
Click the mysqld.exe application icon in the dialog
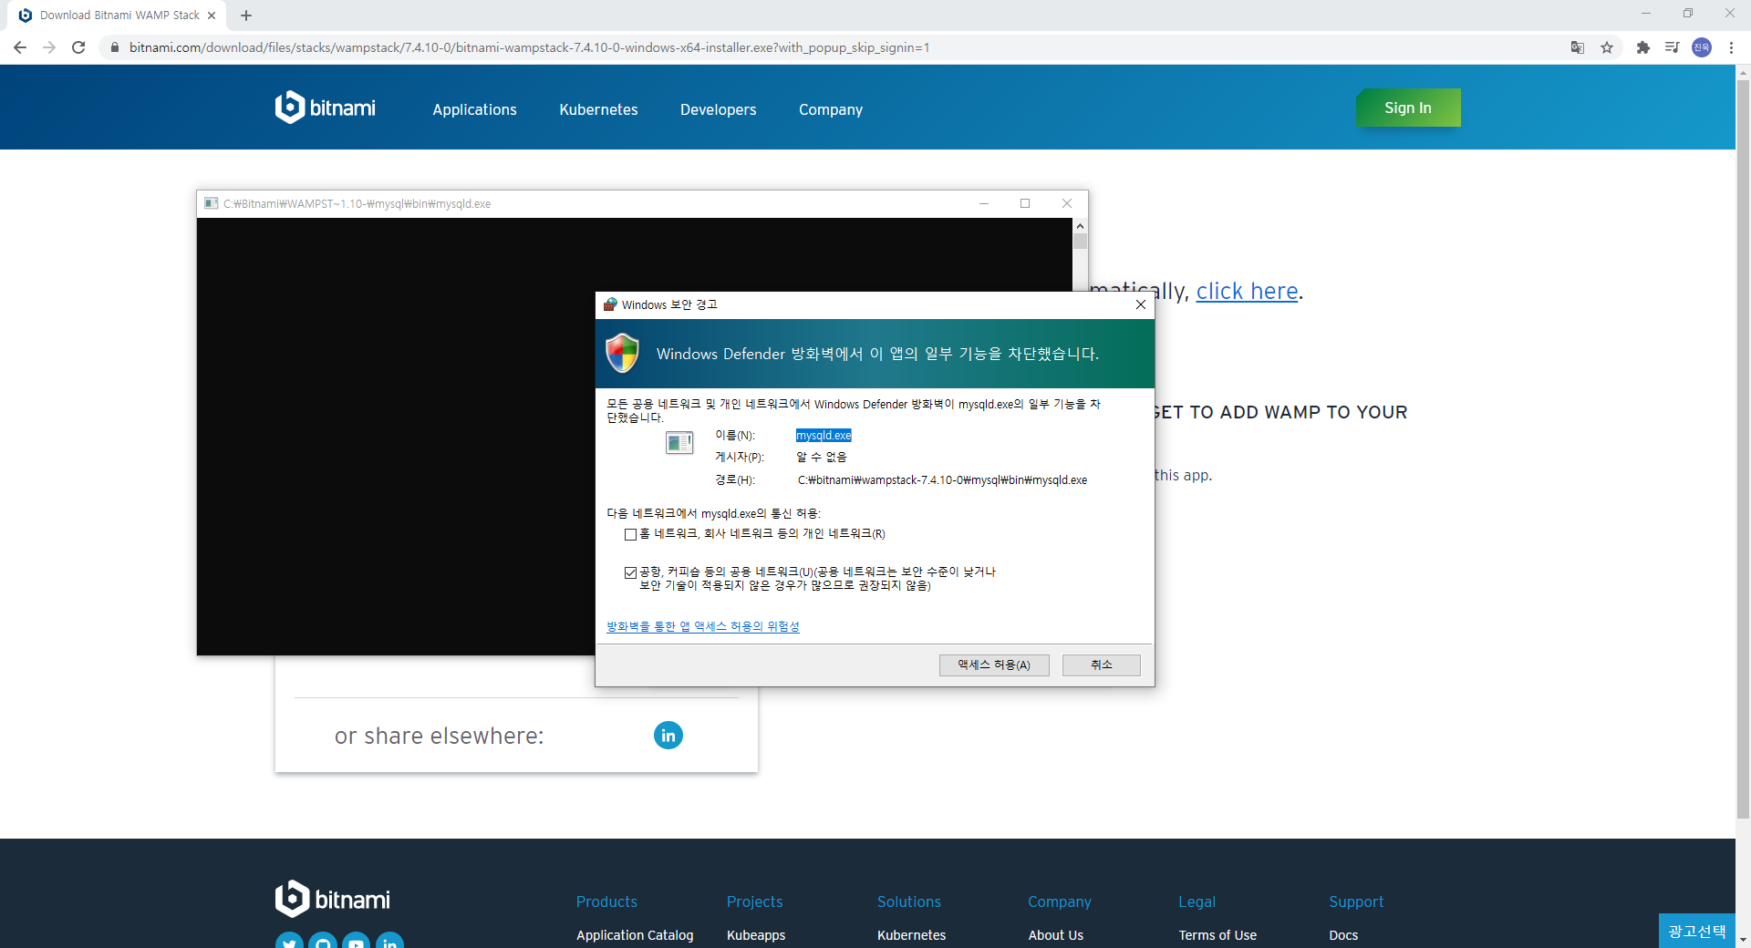pos(679,443)
